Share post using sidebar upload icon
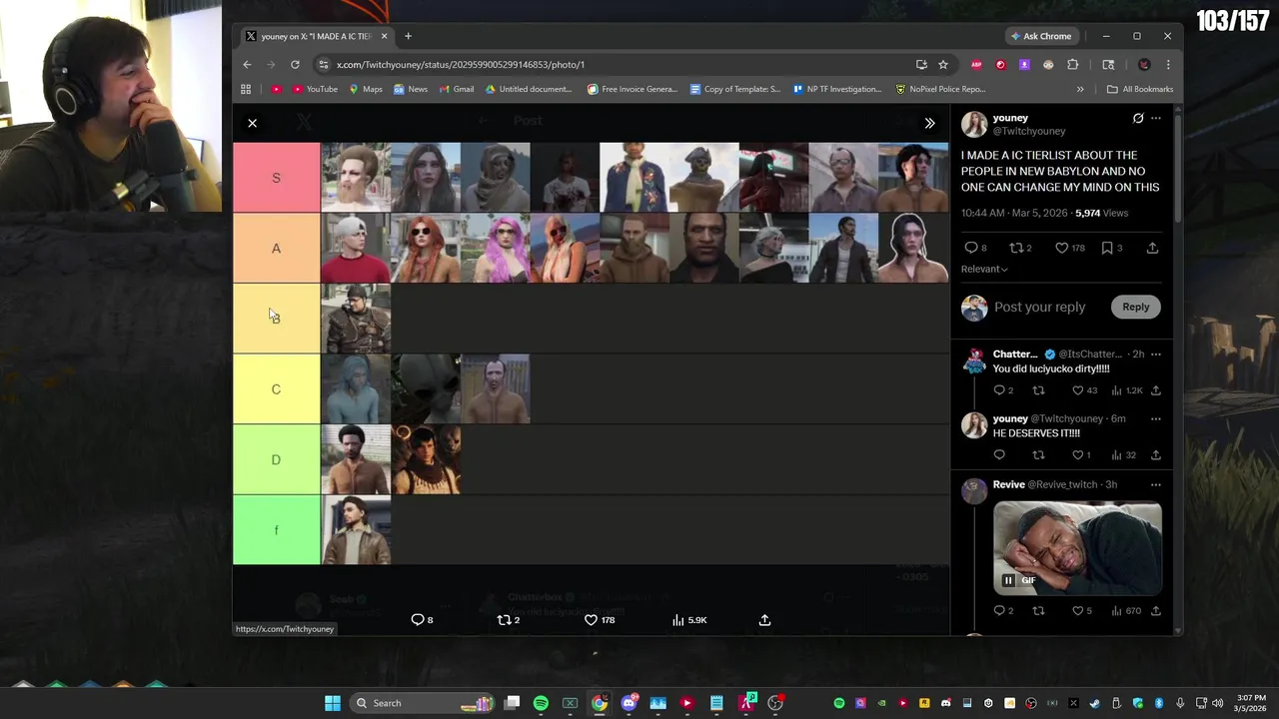The width and height of the screenshot is (1279, 719). (1152, 248)
